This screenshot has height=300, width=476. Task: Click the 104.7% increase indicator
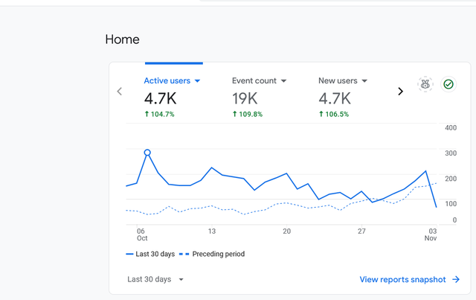(x=159, y=115)
